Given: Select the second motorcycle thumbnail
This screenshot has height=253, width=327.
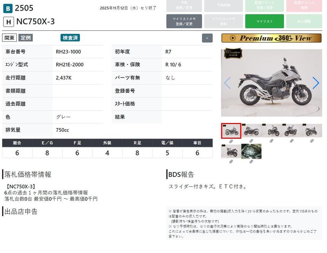Looking at the screenshot, I should [x=251, y=131].
